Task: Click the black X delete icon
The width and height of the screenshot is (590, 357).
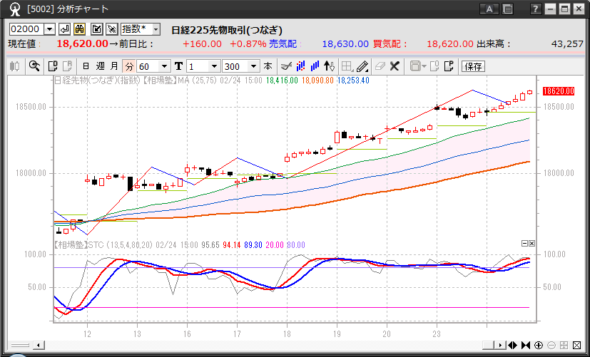Action: point(394,66)
